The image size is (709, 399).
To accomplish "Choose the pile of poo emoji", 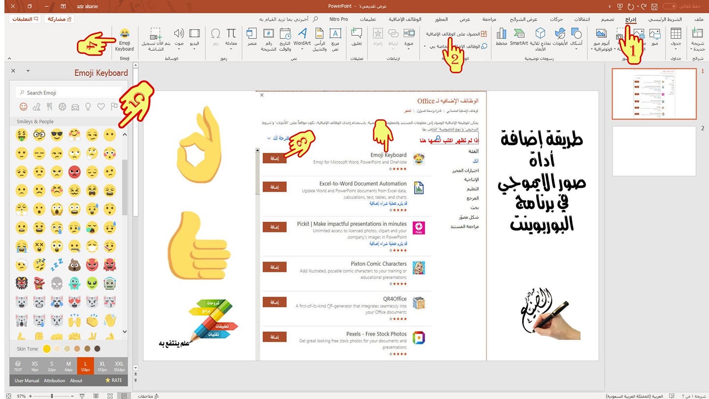I will (74, 266).
